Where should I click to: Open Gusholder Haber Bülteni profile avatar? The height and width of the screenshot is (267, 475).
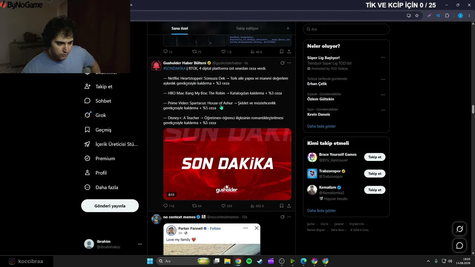point(156,65)
